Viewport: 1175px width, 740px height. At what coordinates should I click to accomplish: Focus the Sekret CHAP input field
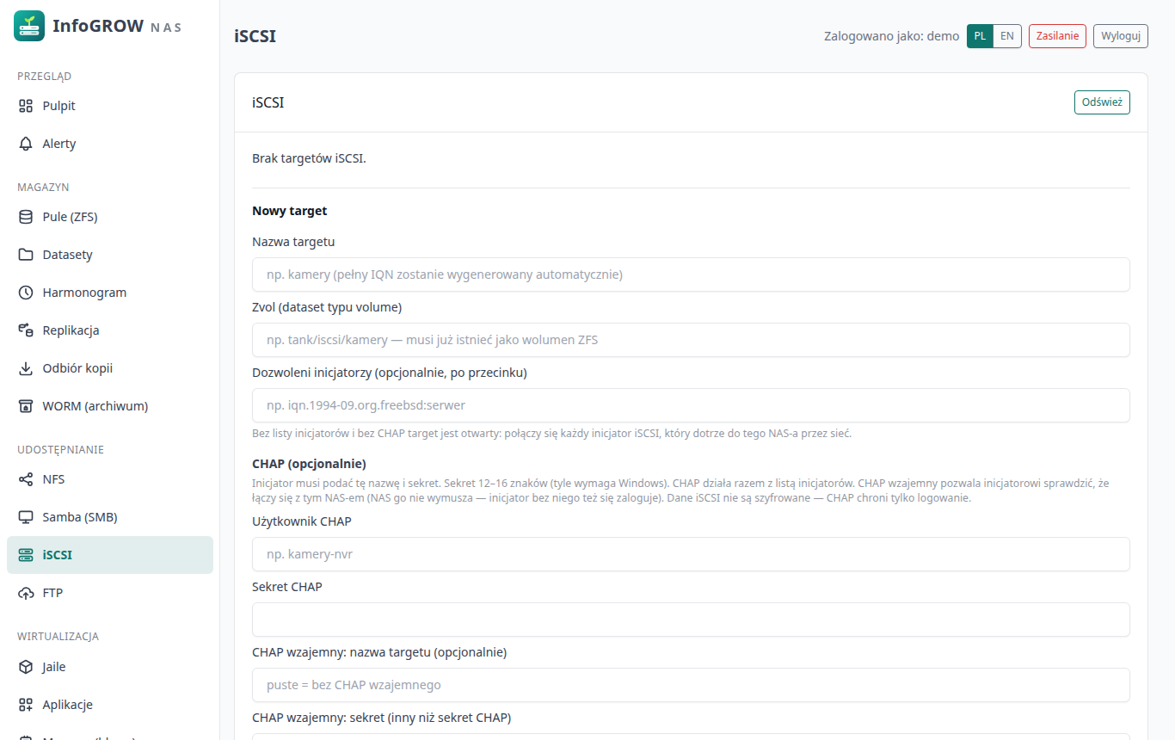coord(691,620)
